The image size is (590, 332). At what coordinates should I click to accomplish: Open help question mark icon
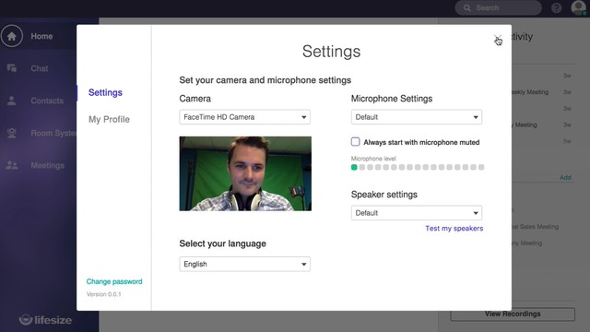coord(556,8)
